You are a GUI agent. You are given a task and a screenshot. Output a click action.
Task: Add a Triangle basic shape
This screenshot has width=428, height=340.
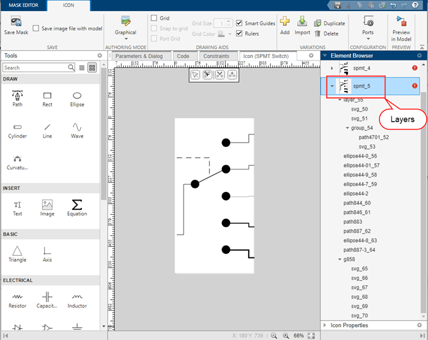click(18, 254)
